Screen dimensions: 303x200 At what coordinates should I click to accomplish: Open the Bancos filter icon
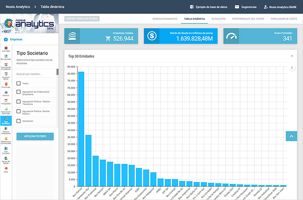(6, 92)
